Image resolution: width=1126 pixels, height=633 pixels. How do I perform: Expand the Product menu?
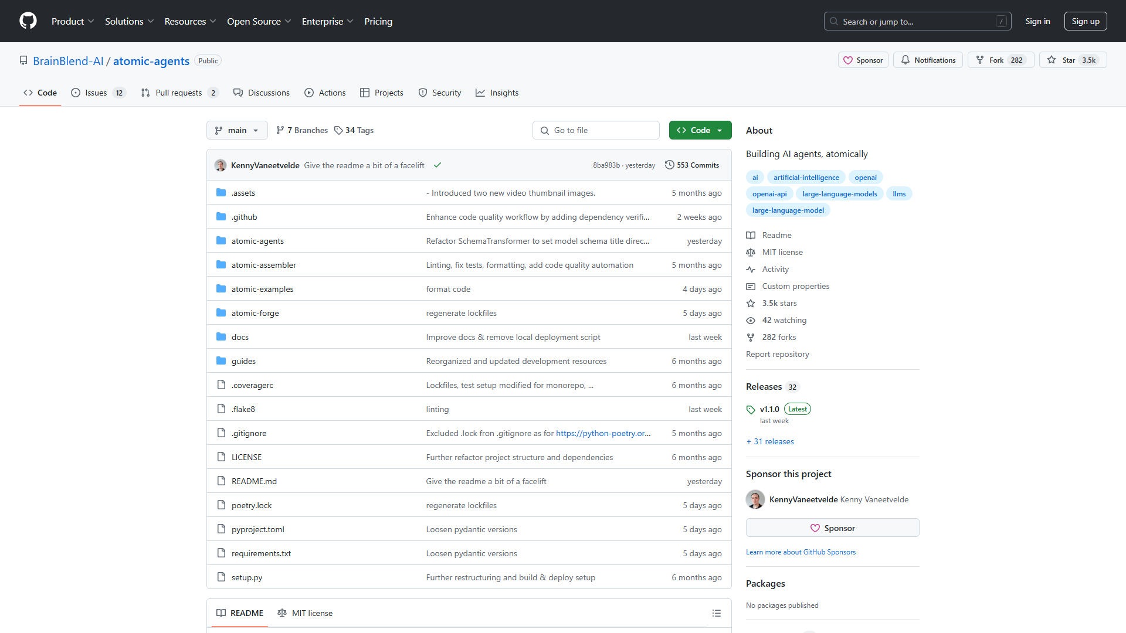click(x=73, y=21)
